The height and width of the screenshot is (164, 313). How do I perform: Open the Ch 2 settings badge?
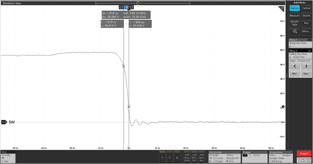(8, 157)
